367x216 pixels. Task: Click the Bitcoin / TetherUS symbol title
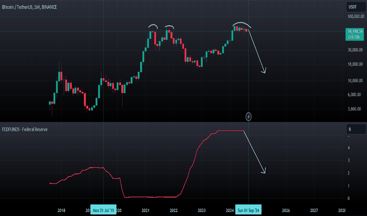pos(29,7)
